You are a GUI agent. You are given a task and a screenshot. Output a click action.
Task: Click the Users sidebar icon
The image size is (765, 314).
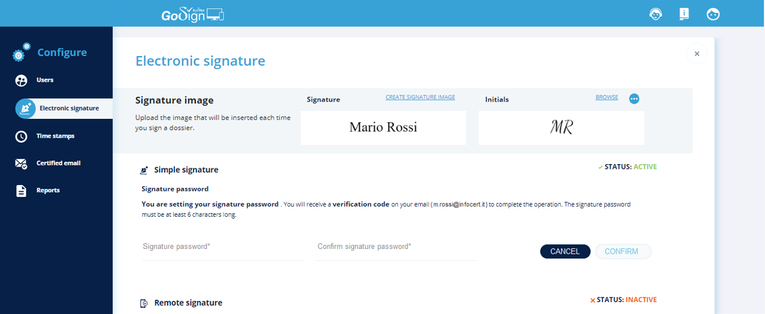tap(21, 81)
